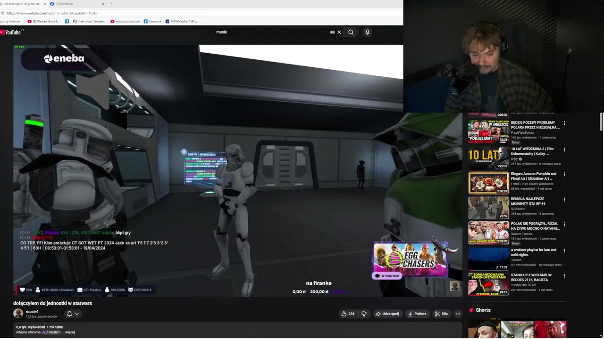Screen dimensions: 604x339
Task: Click the Klip scissors button
Action: 442,314
